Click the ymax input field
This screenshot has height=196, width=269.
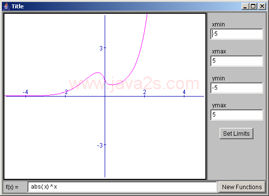tap(237, 115)
